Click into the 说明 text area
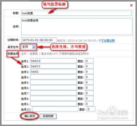The image size is (137, 126). (x=77, y=27)
